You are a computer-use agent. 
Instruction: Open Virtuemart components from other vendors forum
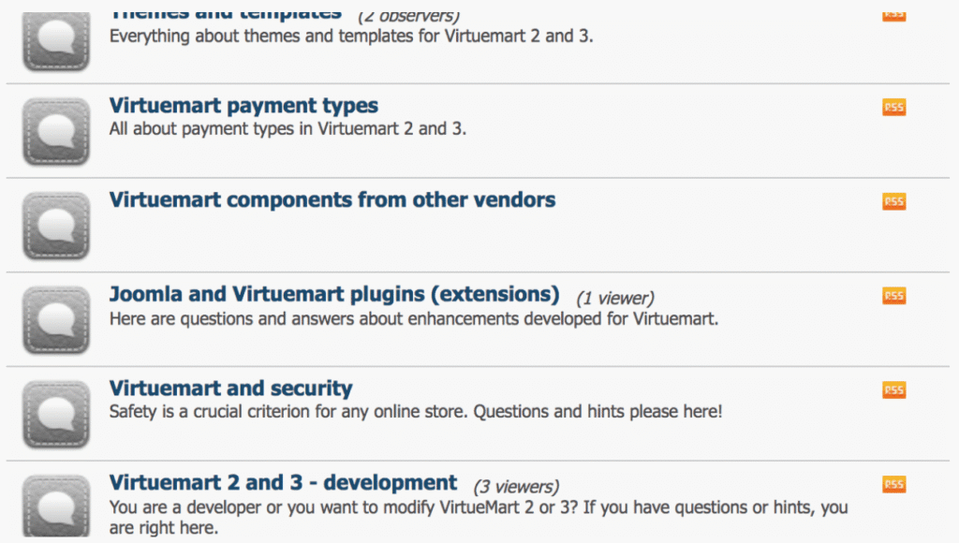pyautogui.click(x=332, y=200)
